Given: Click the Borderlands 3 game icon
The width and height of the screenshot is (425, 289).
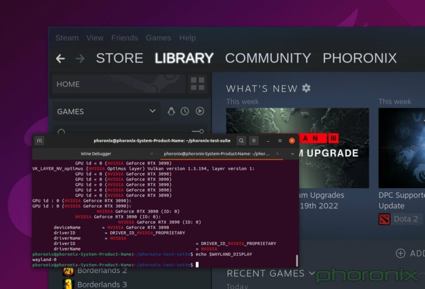Looking at the screenshot, I should (68, 284).
